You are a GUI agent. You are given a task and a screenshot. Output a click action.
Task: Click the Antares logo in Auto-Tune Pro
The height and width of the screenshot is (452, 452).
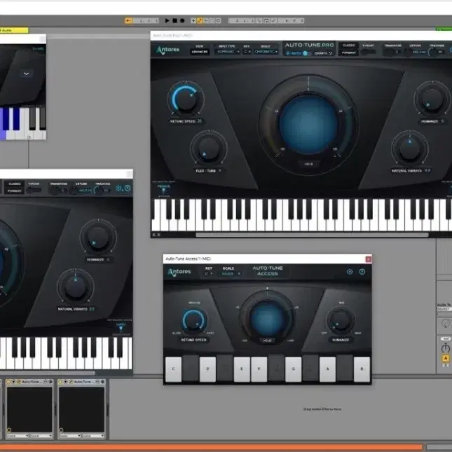[x=169, y=50]
